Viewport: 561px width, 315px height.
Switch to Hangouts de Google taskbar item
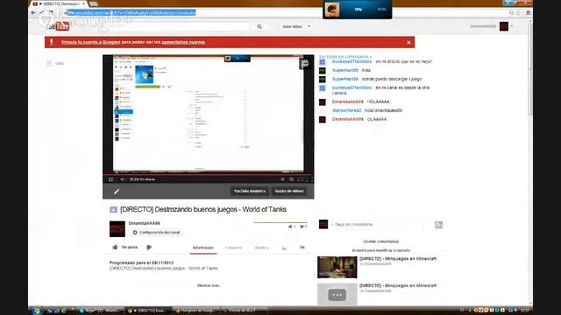(x=195, y=311)
